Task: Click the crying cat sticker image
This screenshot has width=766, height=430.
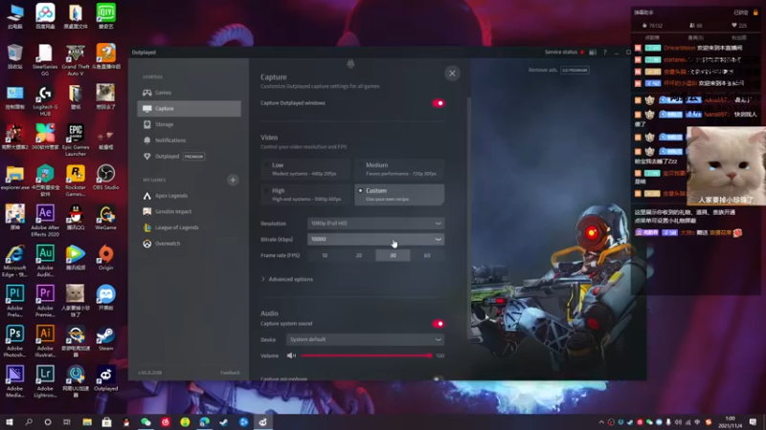Action: [726, 166]
